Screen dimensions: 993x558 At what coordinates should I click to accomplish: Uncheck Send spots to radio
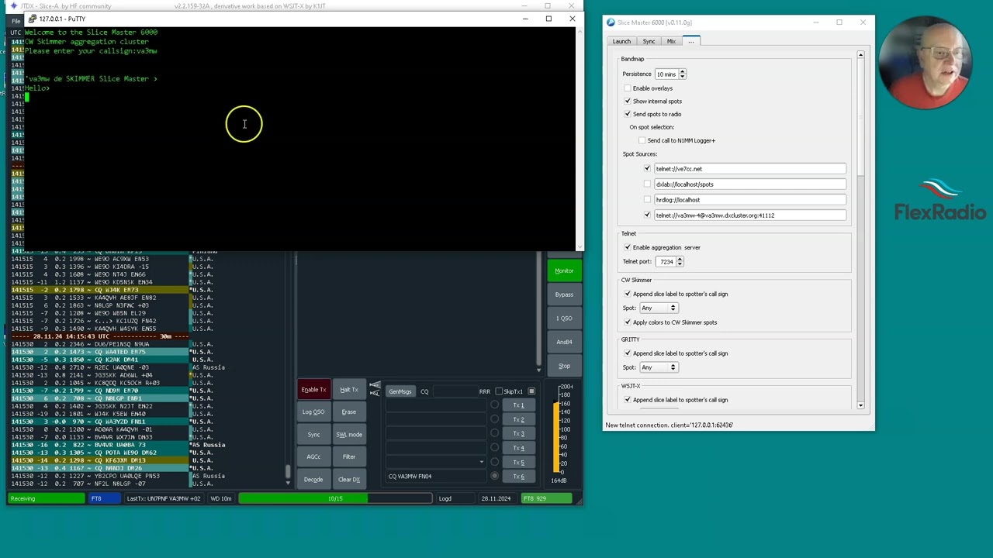point(628,114)
